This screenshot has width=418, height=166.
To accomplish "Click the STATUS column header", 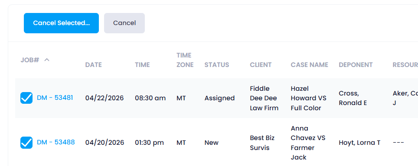I will click(x=217, y=65).
